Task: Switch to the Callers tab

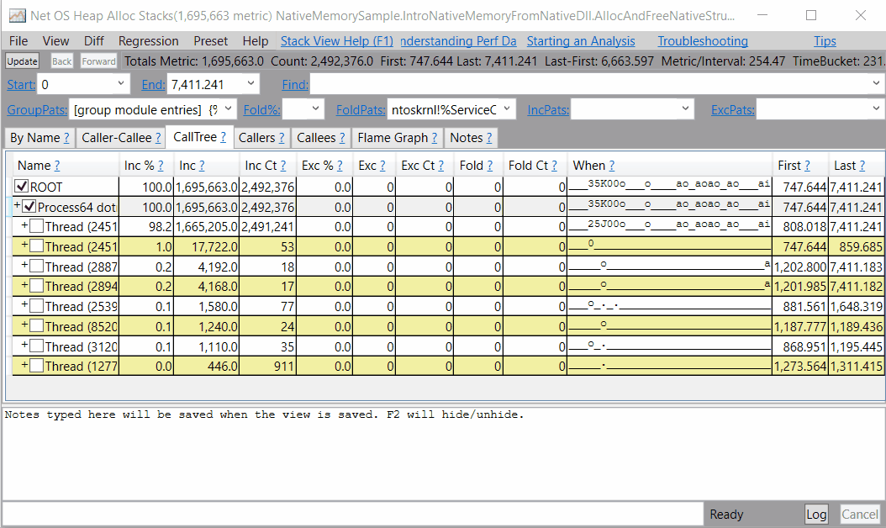Action: (x=261, y=137)
